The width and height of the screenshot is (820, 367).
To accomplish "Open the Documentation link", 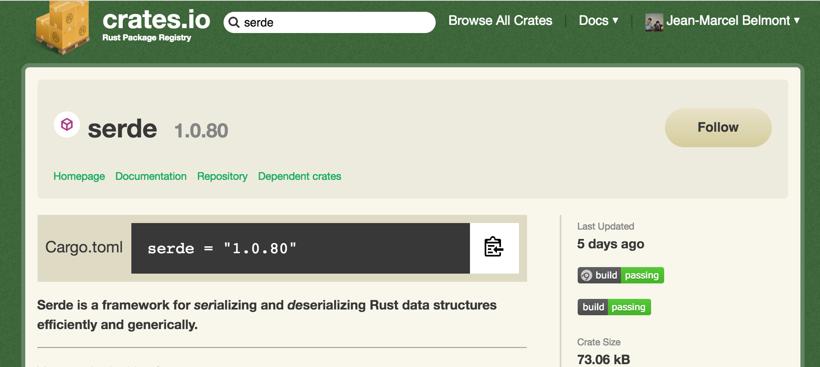I will pos(151,176).
